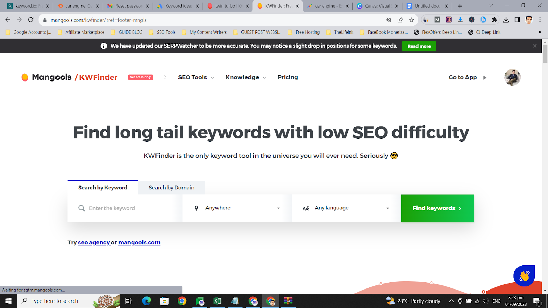The image size is (548, 308).
Task: Open the Pricing page link
Action: pyautogui.click(x=288, y=77)
